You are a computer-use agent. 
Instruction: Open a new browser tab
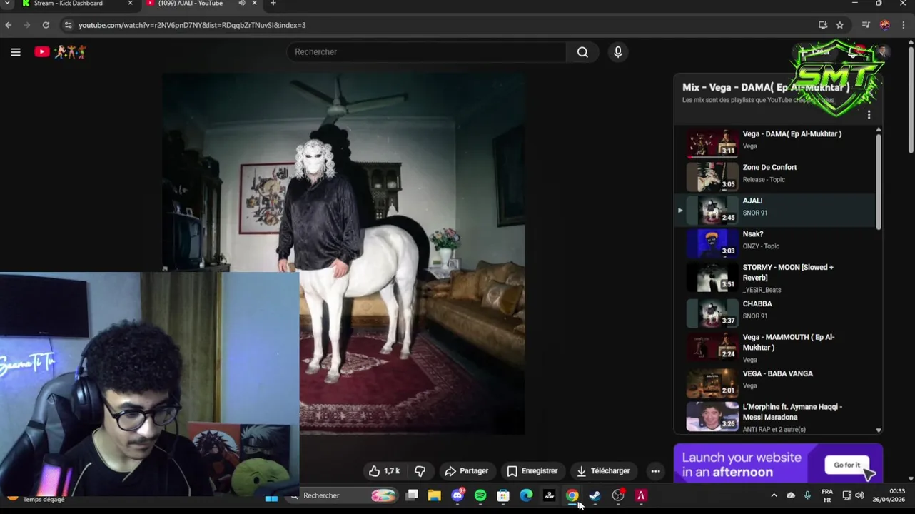(x=273, y=4)
